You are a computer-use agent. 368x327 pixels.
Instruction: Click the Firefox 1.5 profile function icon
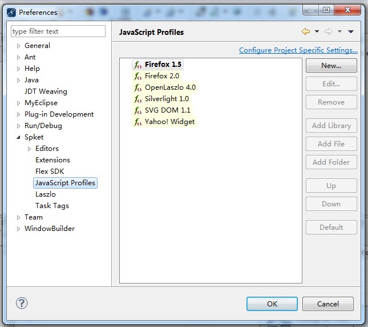click(138, 65)
